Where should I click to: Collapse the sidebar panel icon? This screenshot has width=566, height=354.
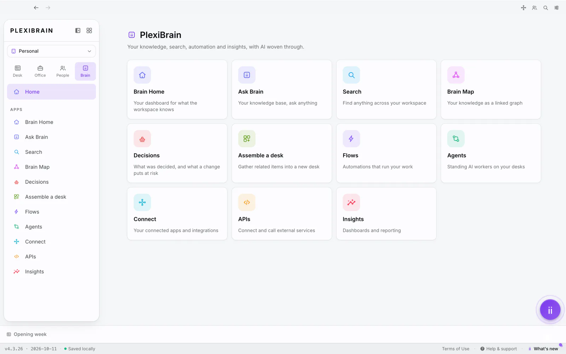[78, 30]
